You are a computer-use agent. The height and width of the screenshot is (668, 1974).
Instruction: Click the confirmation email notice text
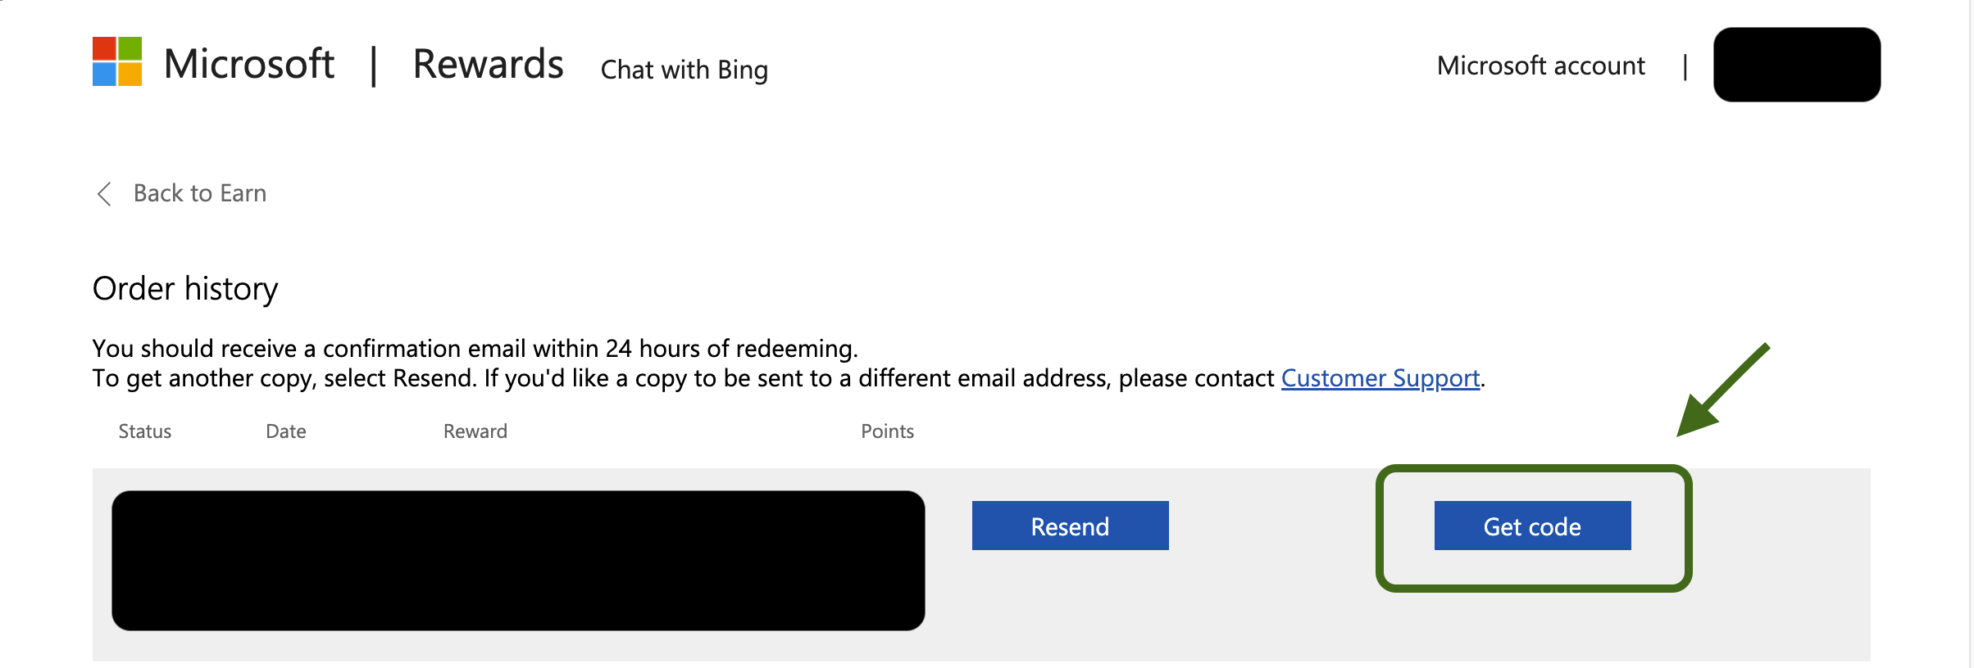point(475,349)
